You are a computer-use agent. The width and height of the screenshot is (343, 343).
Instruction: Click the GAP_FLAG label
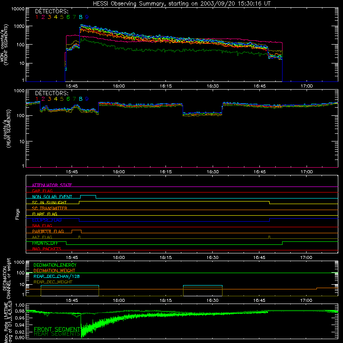42,191
